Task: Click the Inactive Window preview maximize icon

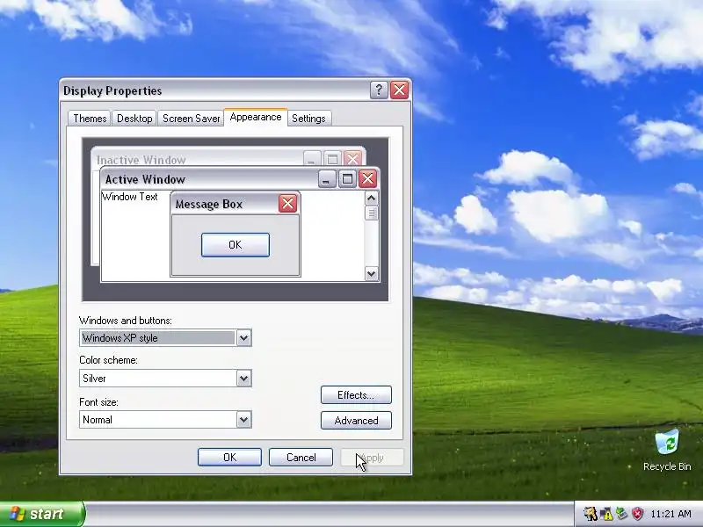Action: (x=332, y=159)
